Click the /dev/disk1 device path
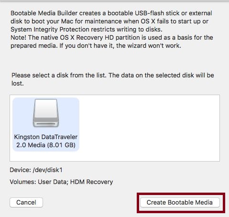The width and height of the screenshot is (229, 217). pos(47,170)
